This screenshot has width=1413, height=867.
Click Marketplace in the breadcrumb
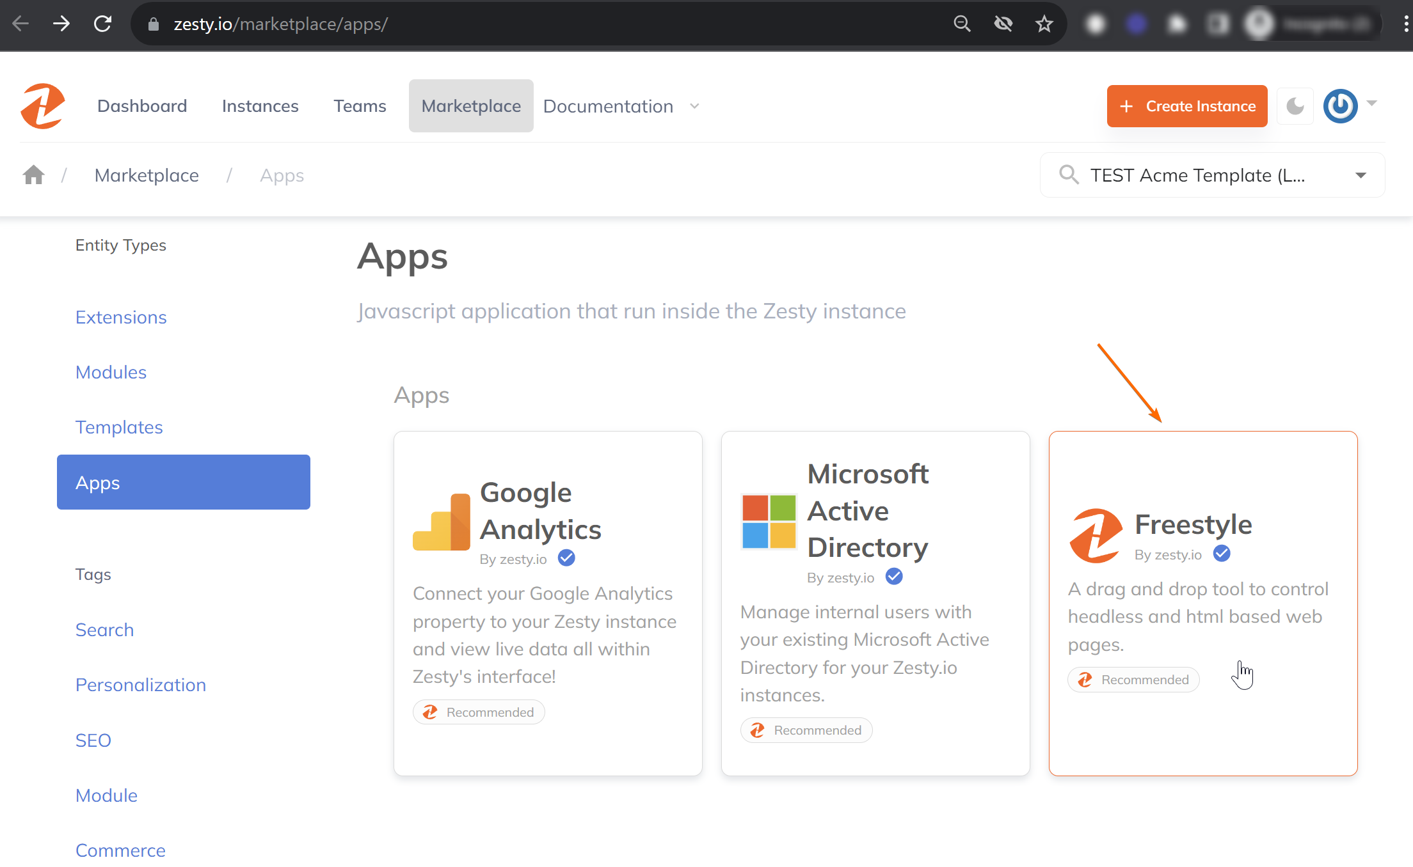(147, 175)
